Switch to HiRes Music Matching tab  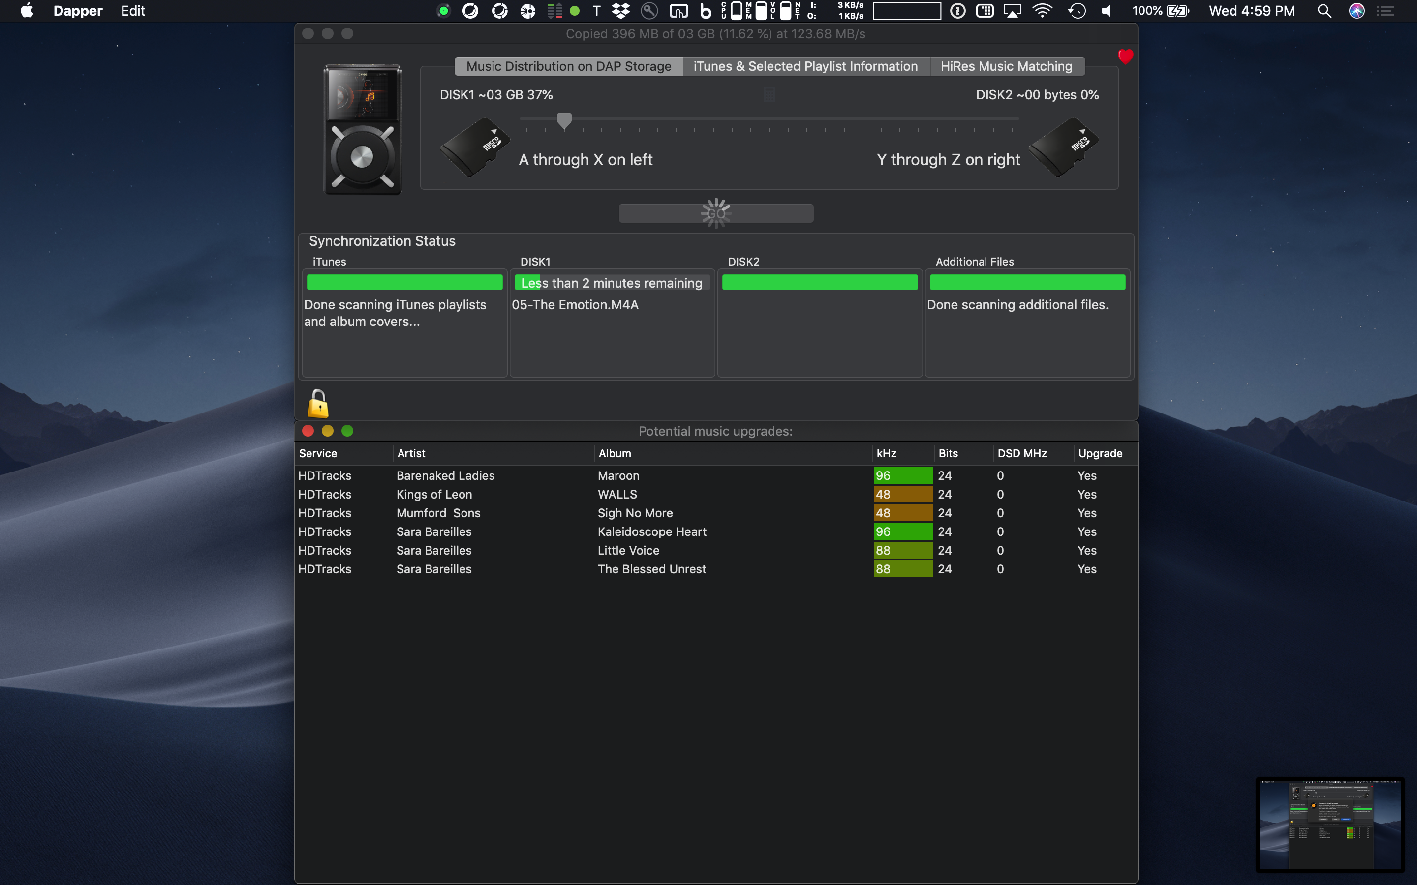click(x=1007, y=66)
